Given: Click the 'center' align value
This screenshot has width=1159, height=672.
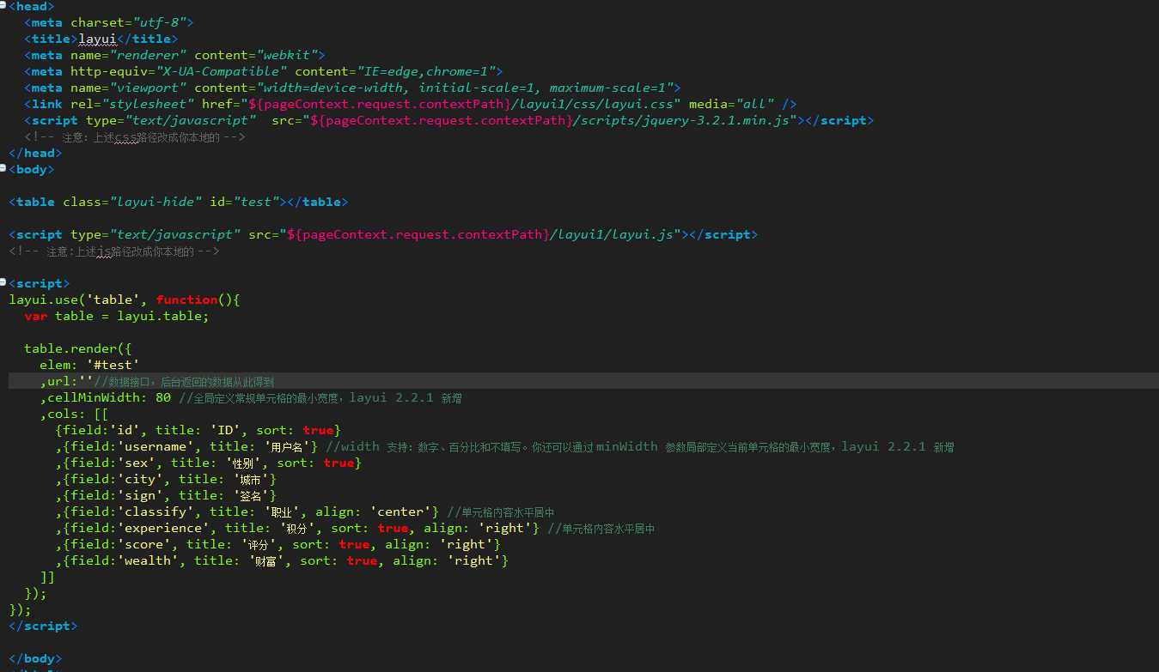Looking at the screenshot, I should 400,512.
